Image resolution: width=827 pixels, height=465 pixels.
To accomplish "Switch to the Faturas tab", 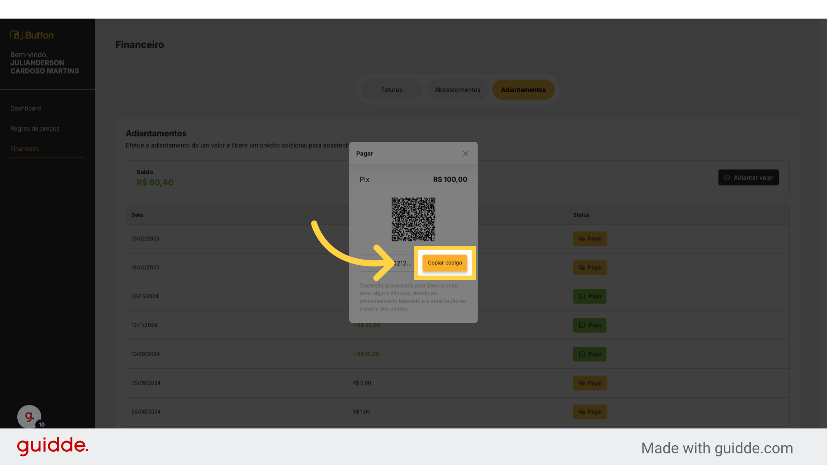I will [391, 90].
